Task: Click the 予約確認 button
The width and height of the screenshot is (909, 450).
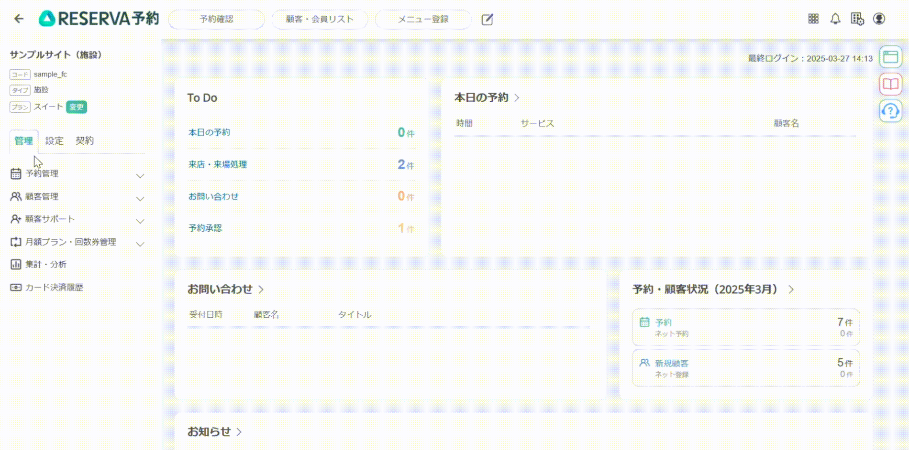Action: 216,19
